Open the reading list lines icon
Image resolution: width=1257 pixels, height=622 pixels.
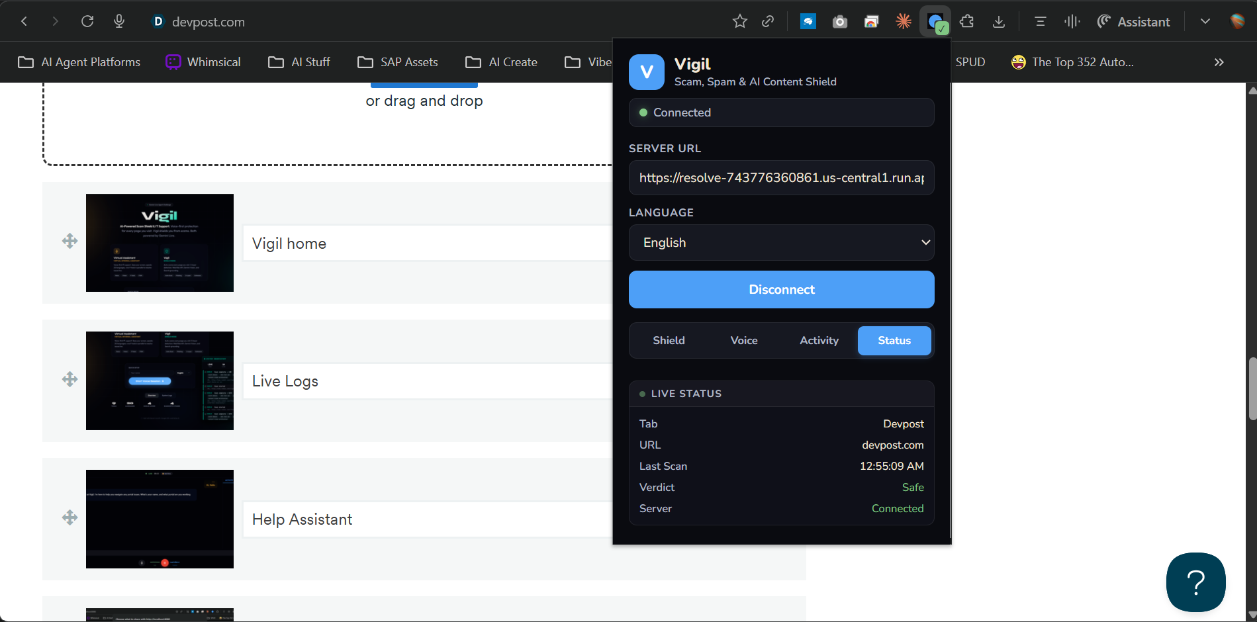[x=1040, y=22]
